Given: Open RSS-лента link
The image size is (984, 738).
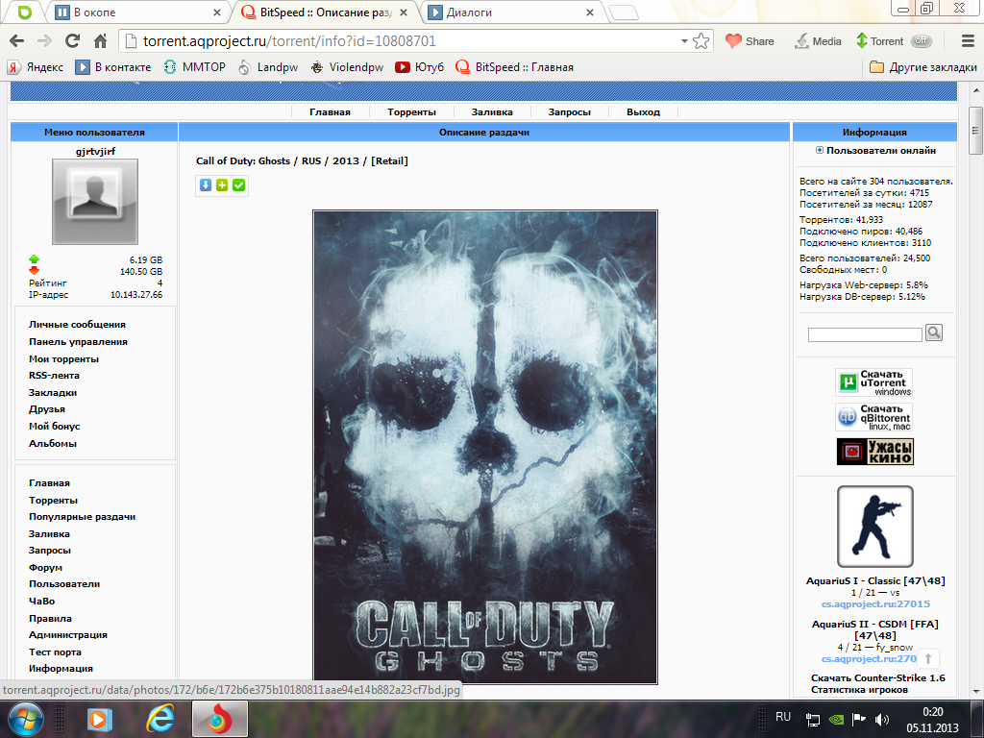Looking at the screenshot, I should pos(54,376).
